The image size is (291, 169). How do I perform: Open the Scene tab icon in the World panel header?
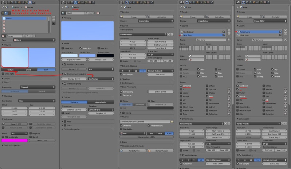[72, 3]
